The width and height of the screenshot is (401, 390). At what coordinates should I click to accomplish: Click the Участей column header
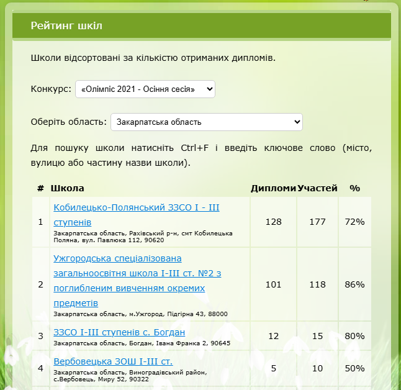[x=317, y=188]
